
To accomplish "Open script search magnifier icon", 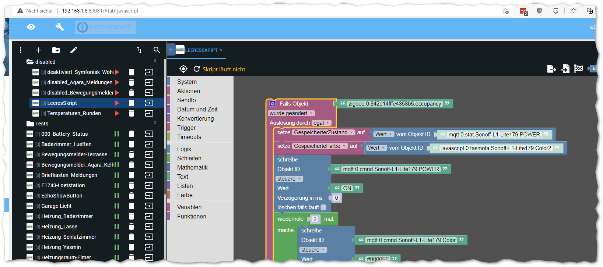I will 157,50.
